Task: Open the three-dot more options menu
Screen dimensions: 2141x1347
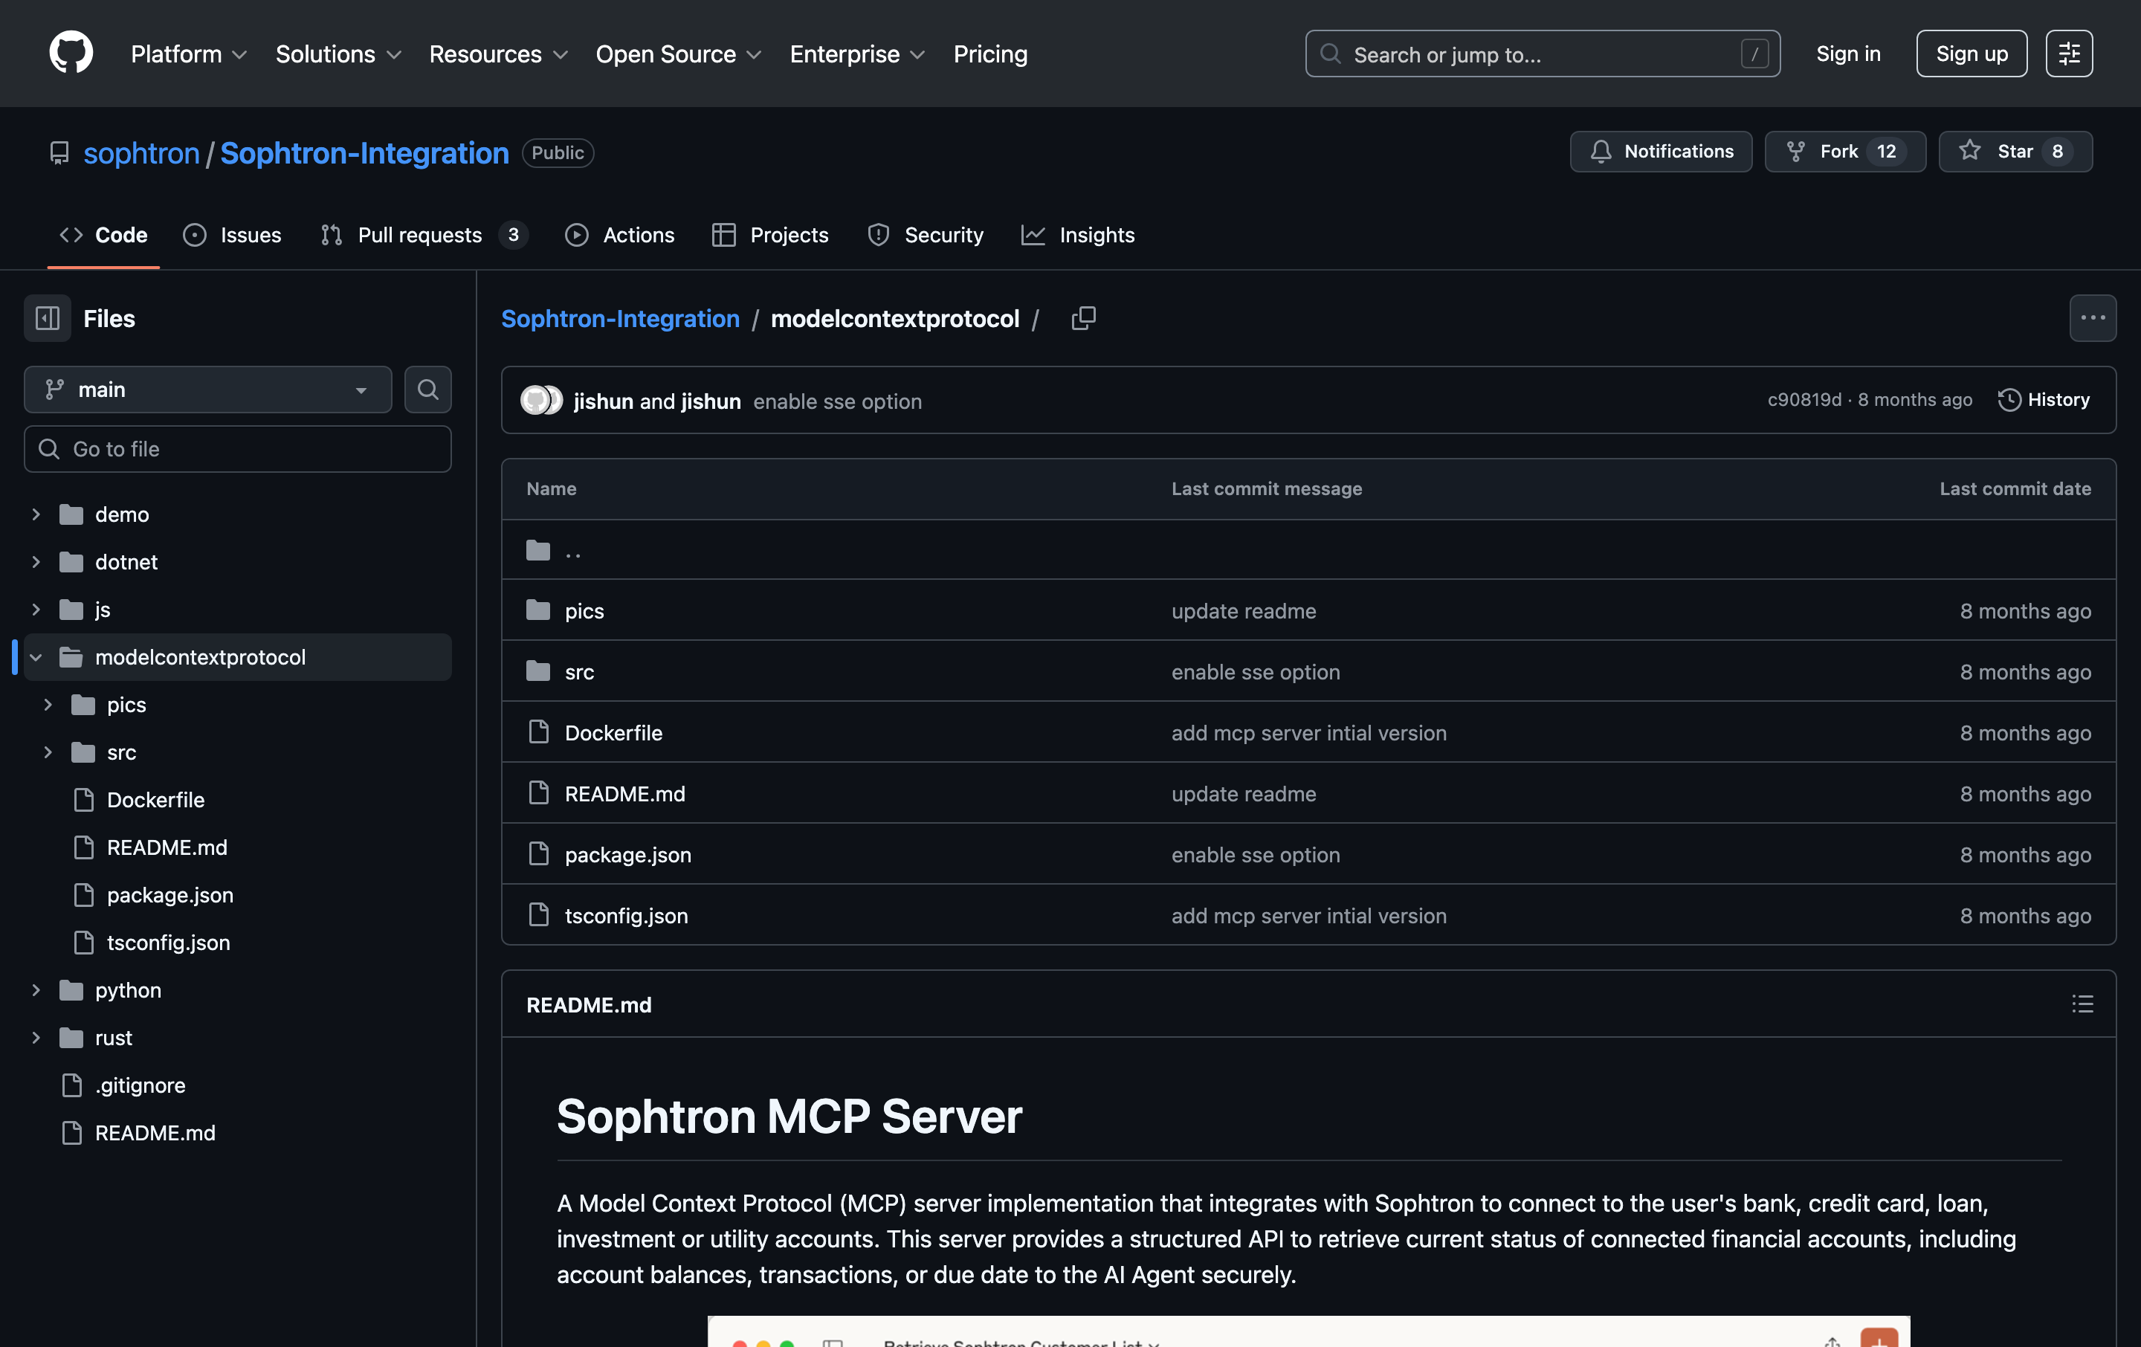Action: click(2092, 318)
